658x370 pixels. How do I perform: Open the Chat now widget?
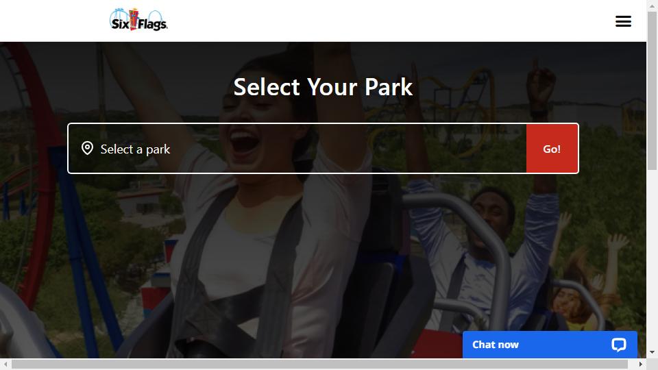(x=550, y=345)
